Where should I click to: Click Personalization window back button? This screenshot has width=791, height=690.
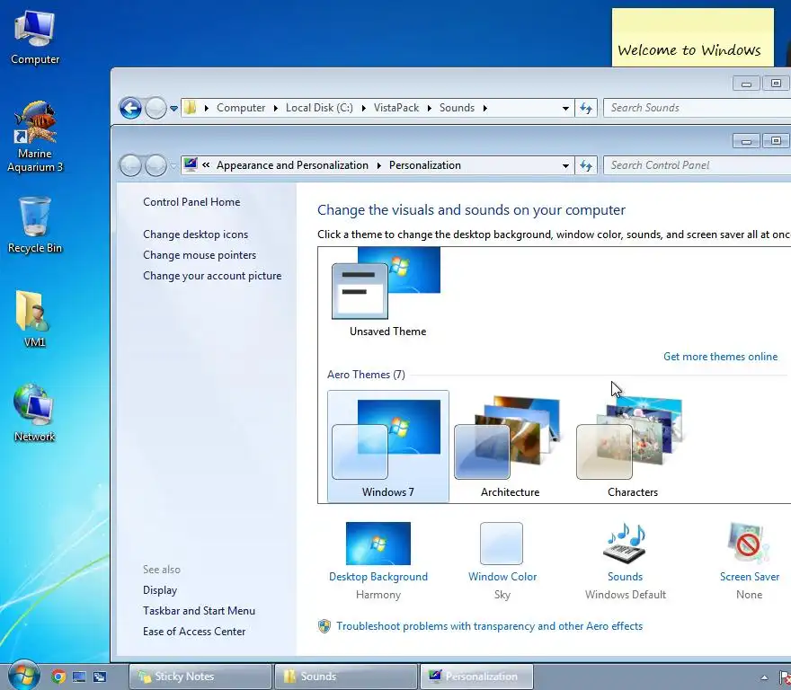tap(130, 165)
